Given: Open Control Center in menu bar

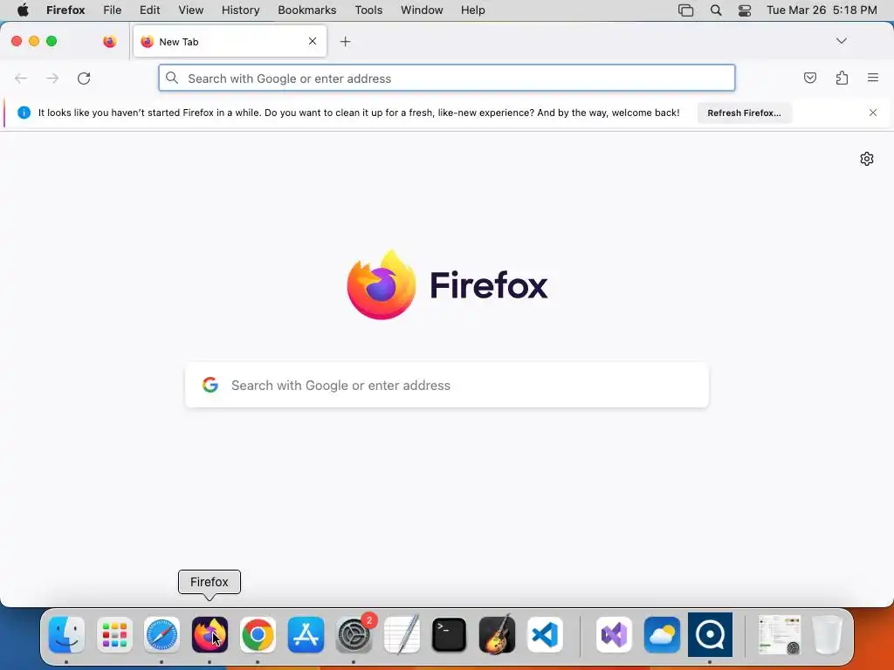Looking at the screenshot, I should 745,10.
